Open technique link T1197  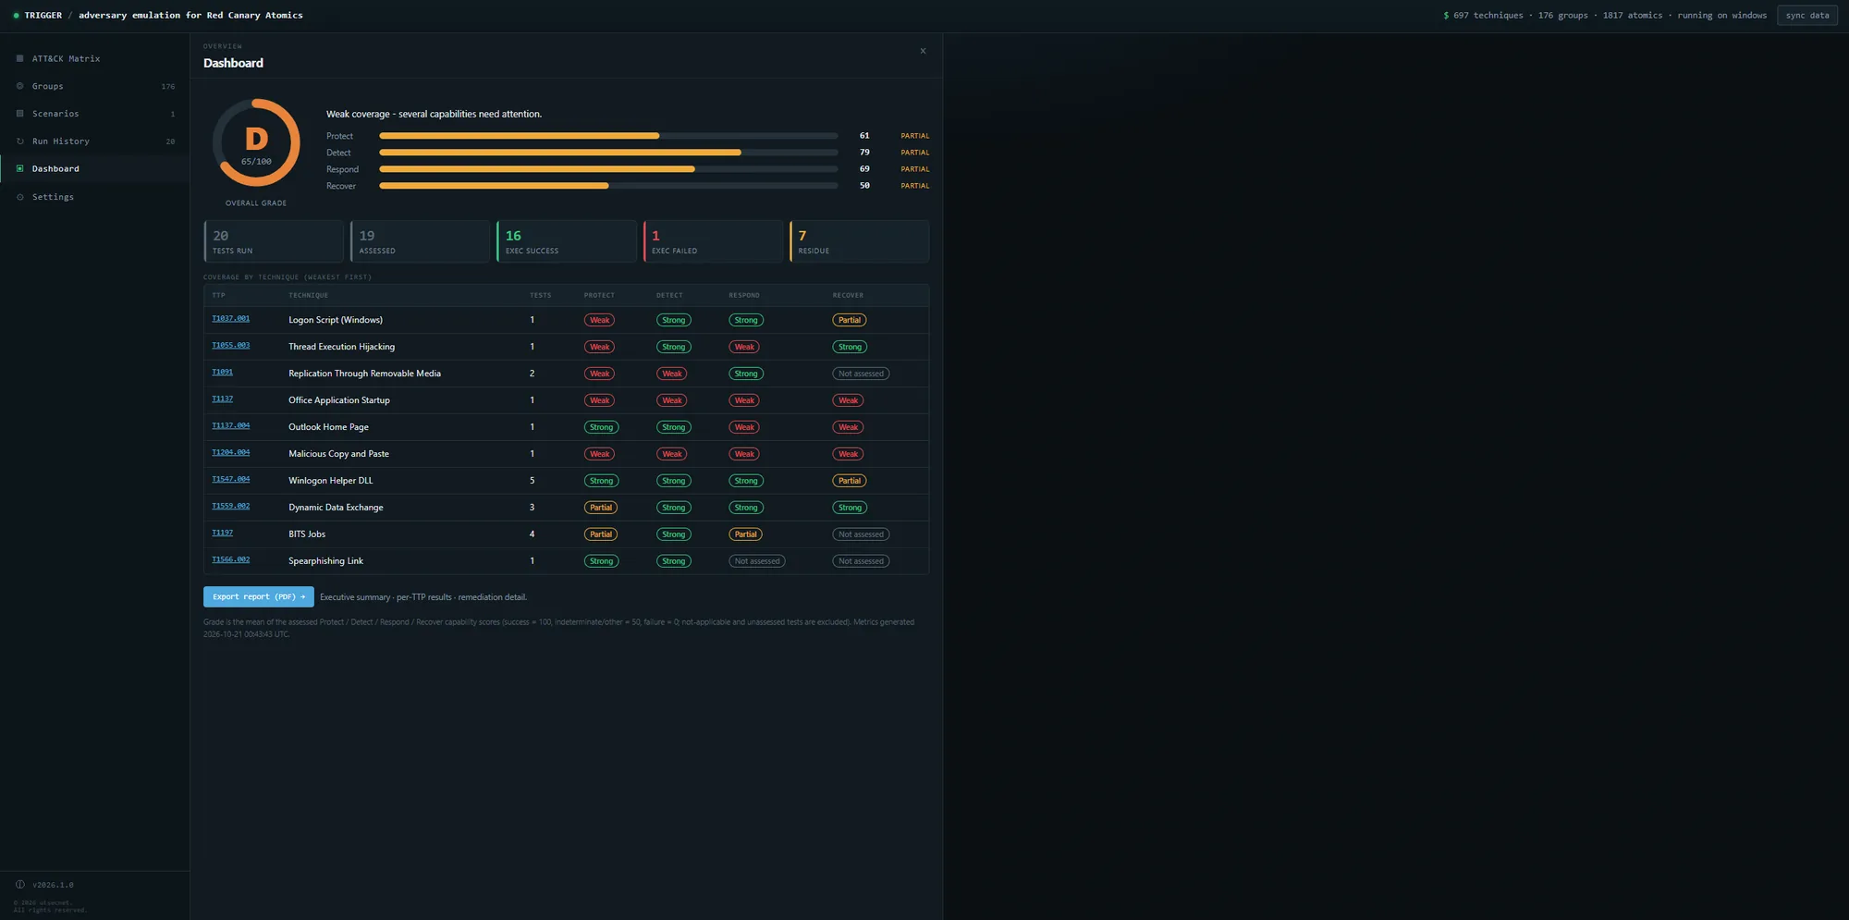pos(222,534)
